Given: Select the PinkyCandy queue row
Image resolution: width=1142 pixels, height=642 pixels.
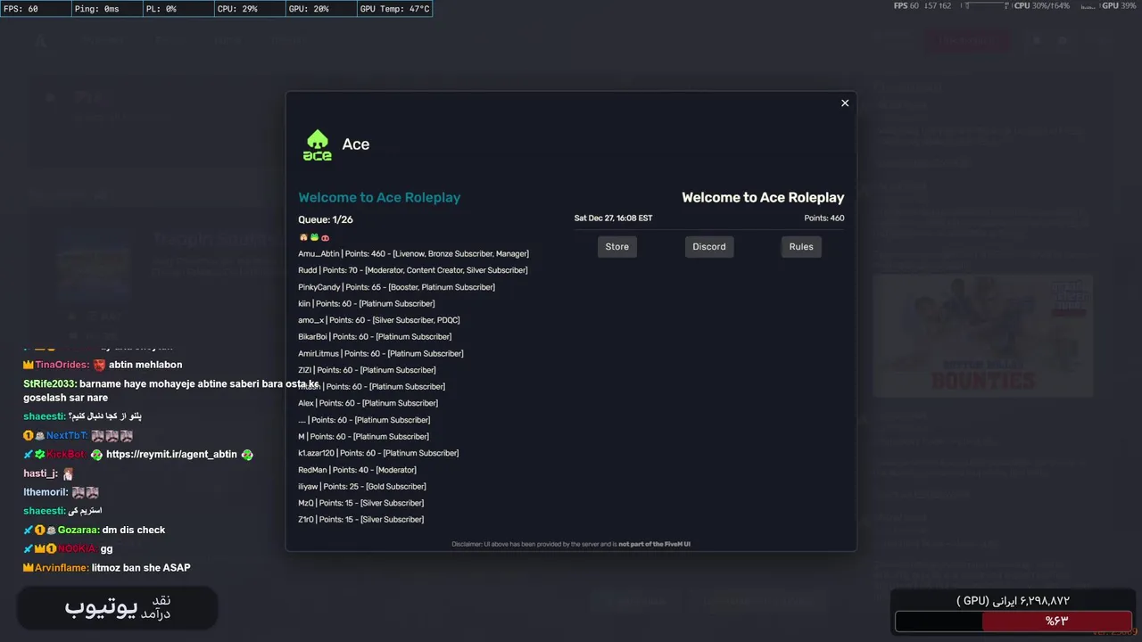Looking at the screenshot, I should 396,287.
